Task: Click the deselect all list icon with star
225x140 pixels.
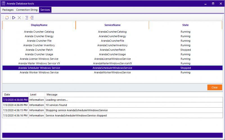Action: (32, 18)
